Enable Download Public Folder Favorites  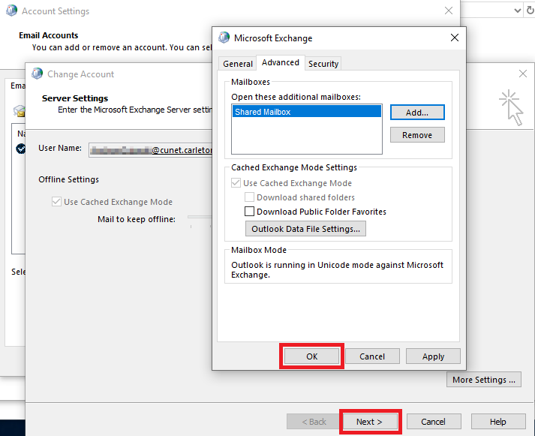249,212
